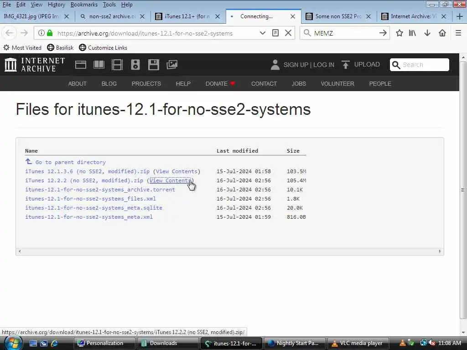Click the Most Visited bookmark
467x350 pixels.
(x=22, y=47)
